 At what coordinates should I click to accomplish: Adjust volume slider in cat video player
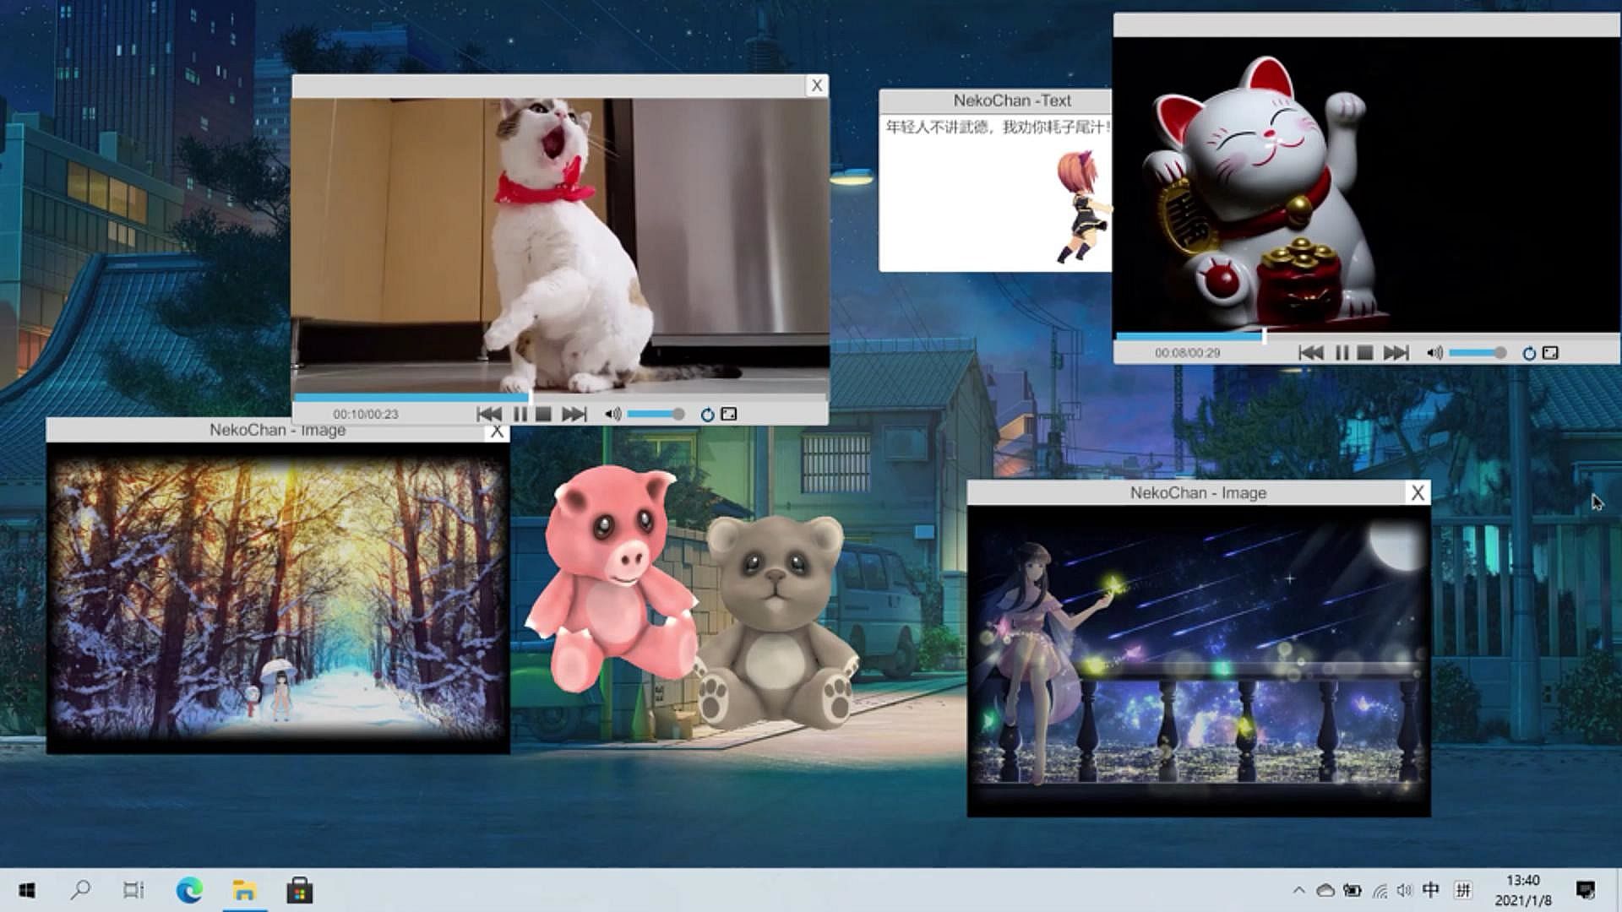click(655, 414)
